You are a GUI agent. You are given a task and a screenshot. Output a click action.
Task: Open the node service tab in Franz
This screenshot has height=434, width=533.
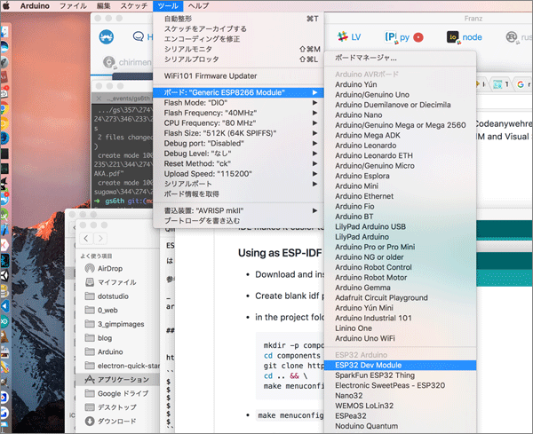pos(465,37)
